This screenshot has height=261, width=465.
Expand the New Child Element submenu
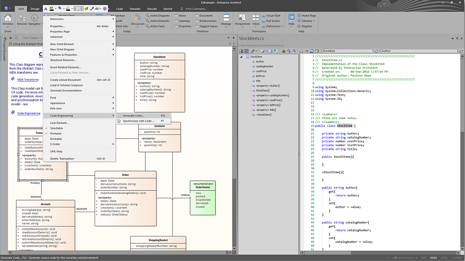(x=79, y=44)
